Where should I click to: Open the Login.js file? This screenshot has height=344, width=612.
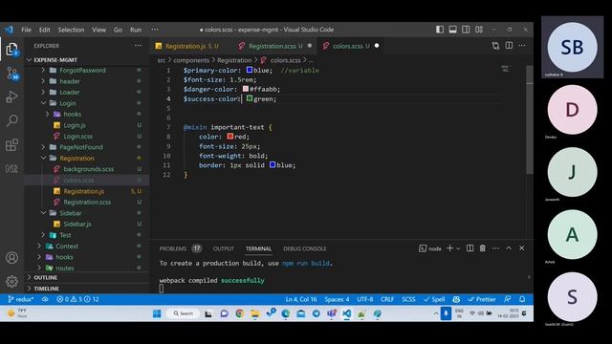[75, 125]
